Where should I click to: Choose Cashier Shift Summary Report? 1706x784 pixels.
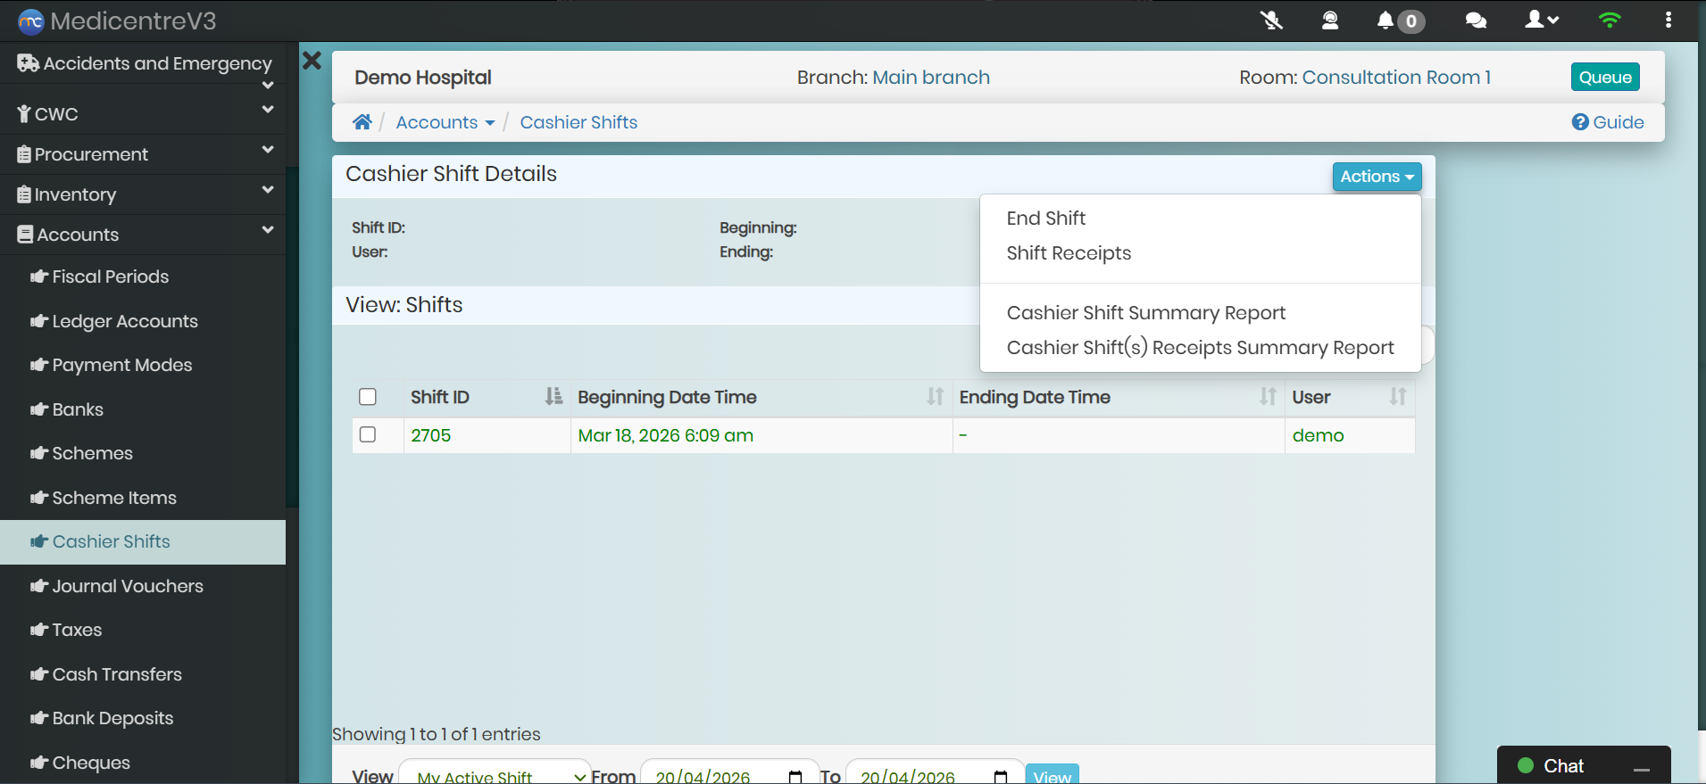1145,313
